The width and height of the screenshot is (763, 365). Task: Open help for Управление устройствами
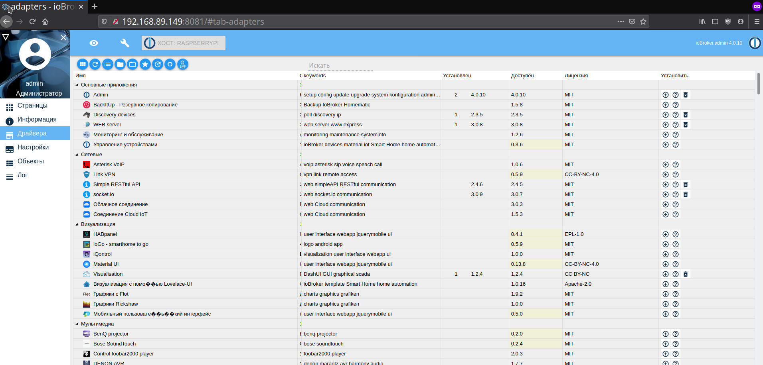[675, 145]
